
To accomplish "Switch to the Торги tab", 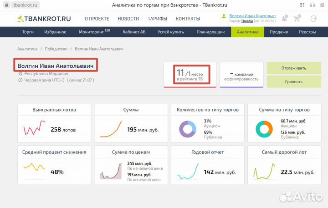I will [28, 32].
